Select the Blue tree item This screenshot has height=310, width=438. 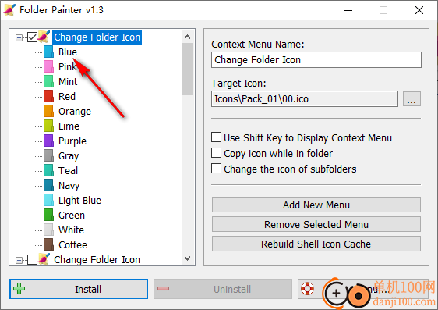68,52
